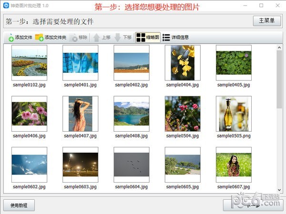Click file name sample0603.jpg

pos(80,187)
